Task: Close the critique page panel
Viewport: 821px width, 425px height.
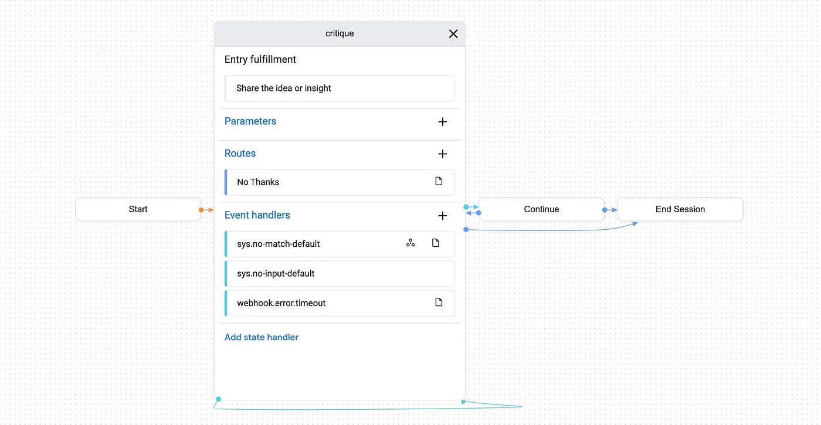Action: [x=453, y=34]
